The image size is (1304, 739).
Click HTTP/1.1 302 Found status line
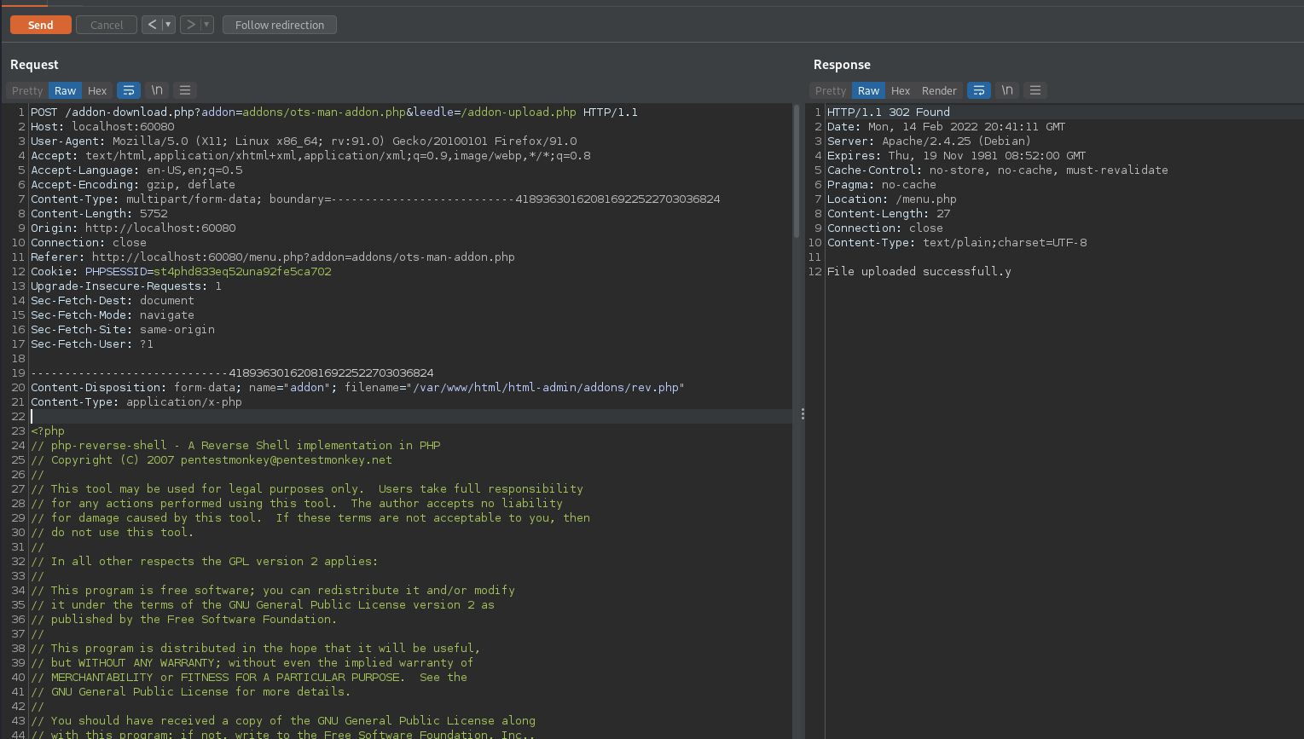click(x=889, y=112)
